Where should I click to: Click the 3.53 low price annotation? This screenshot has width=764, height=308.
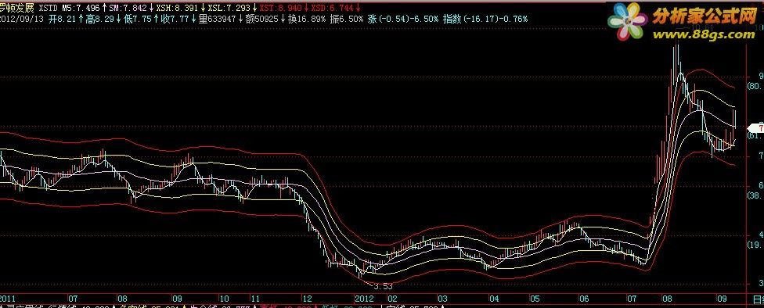[x=383, y=287]
